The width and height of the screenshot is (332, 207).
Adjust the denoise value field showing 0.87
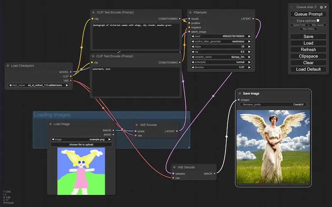221,67
